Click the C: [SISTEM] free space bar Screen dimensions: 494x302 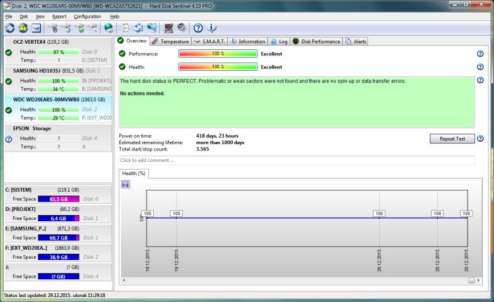coord(59,199)
